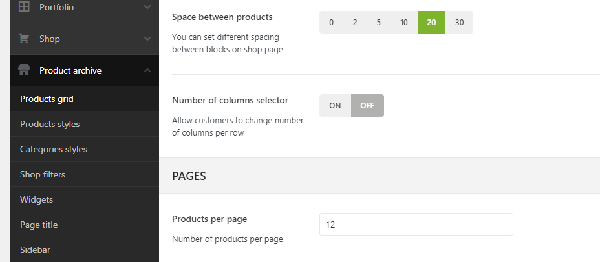This screenshot has height=262, width=600.
Task: Select 0 spacing between products
Action: coord(331,22)
